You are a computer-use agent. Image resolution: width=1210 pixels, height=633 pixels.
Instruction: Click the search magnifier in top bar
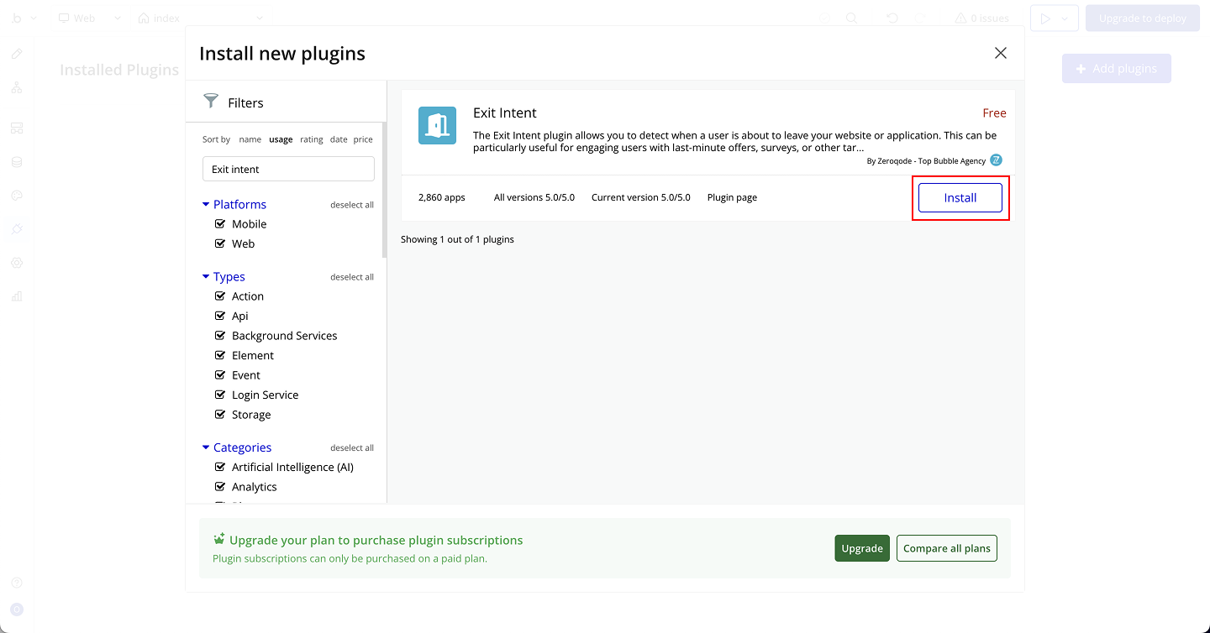pos(851,18)
